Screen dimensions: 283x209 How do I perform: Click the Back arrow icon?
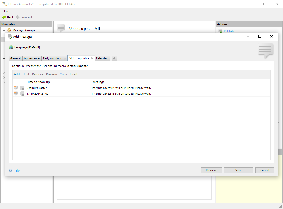click(4, 17)
